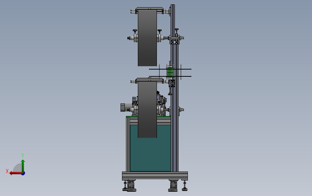This screenshot has height=196, width=312.
Task: Select the tall vertical aluminum column
Action: coord(174,88)
